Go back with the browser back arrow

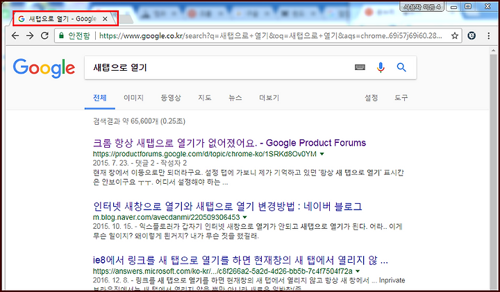coord(15,35)
